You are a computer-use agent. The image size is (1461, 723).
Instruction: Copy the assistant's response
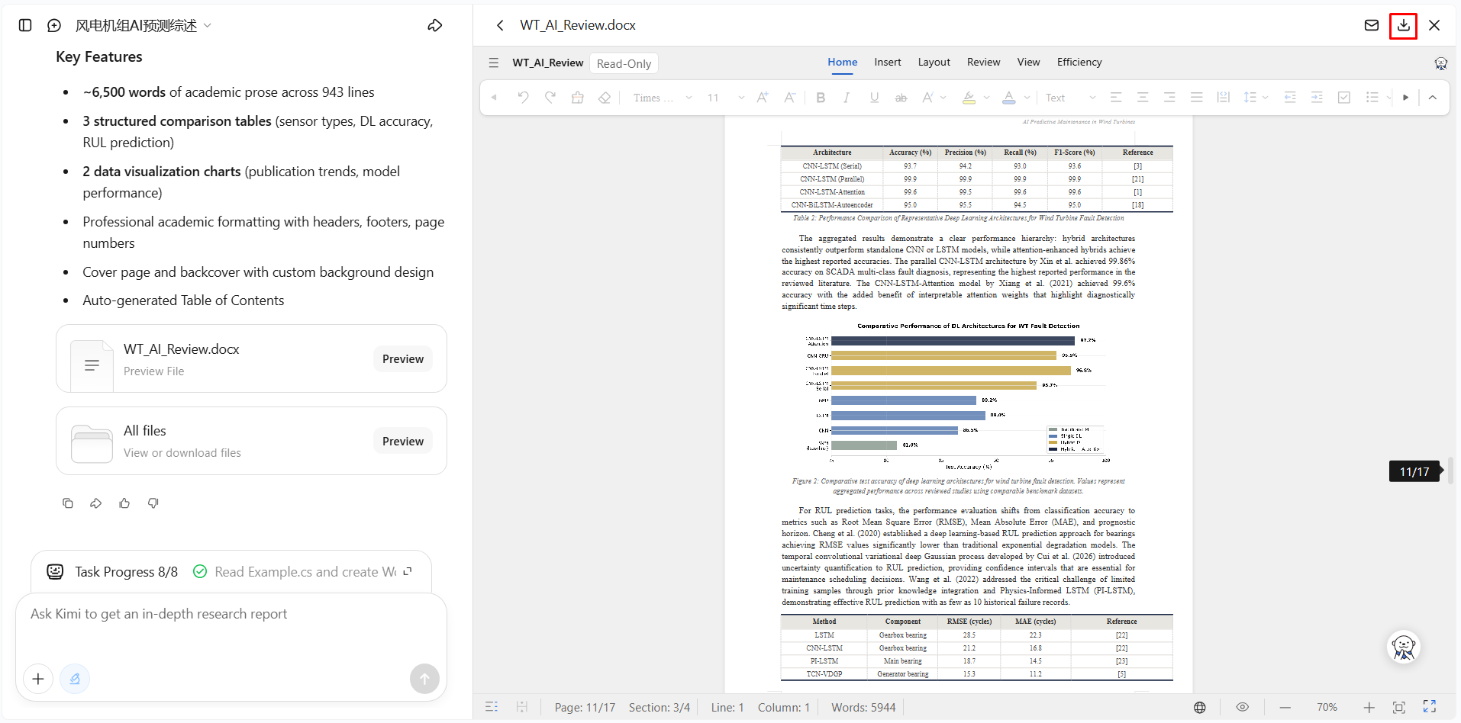coord(68,503)
